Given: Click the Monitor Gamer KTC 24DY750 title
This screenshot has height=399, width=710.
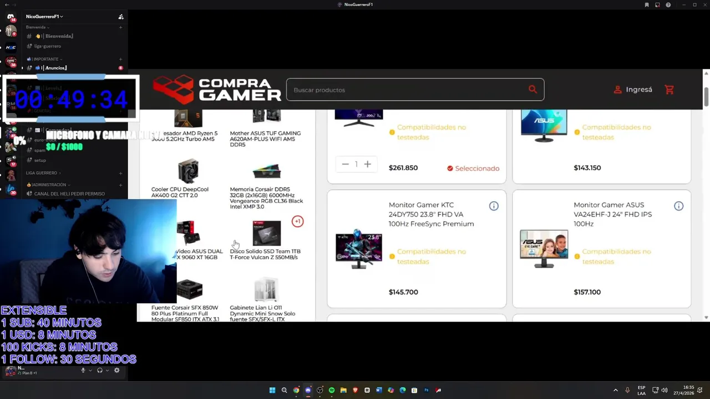Looking at the screenshot, I should click(431, 214).
